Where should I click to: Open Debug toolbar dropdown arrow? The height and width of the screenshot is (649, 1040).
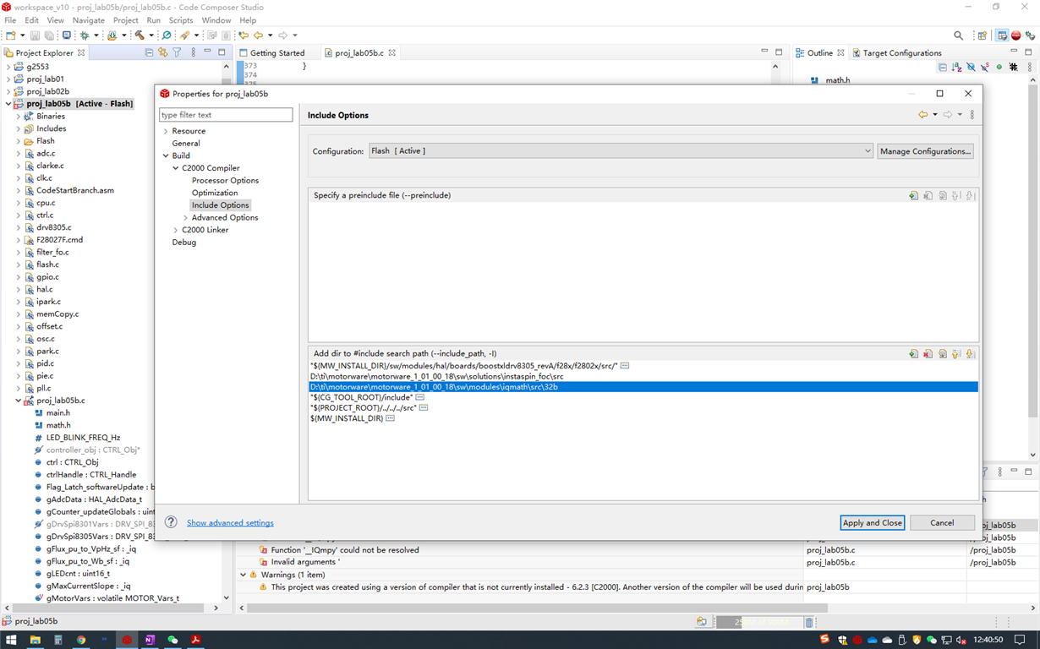[x=96, y=35]
